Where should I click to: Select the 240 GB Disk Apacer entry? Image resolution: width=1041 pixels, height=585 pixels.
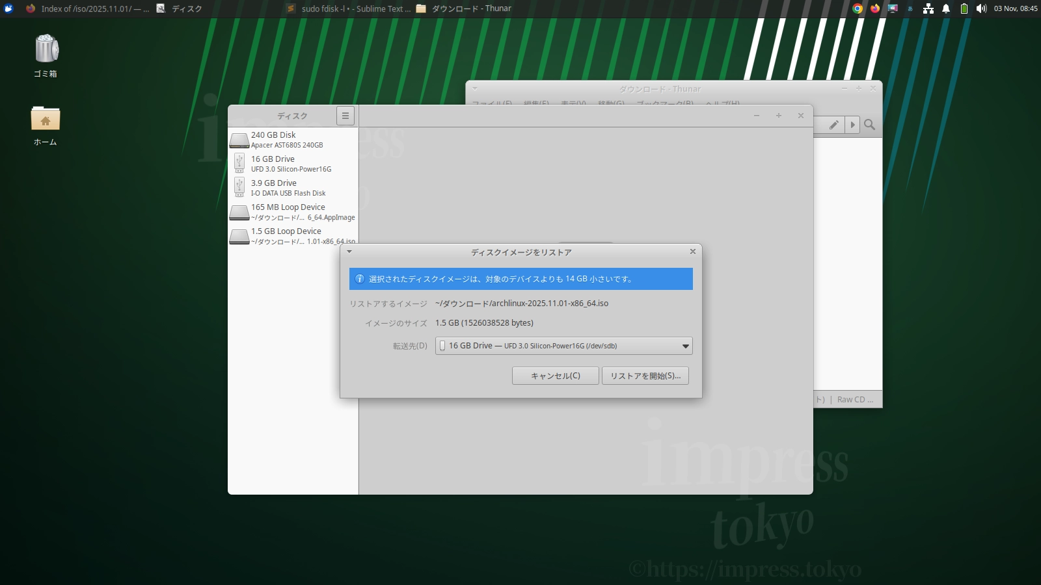pos(293,140)
